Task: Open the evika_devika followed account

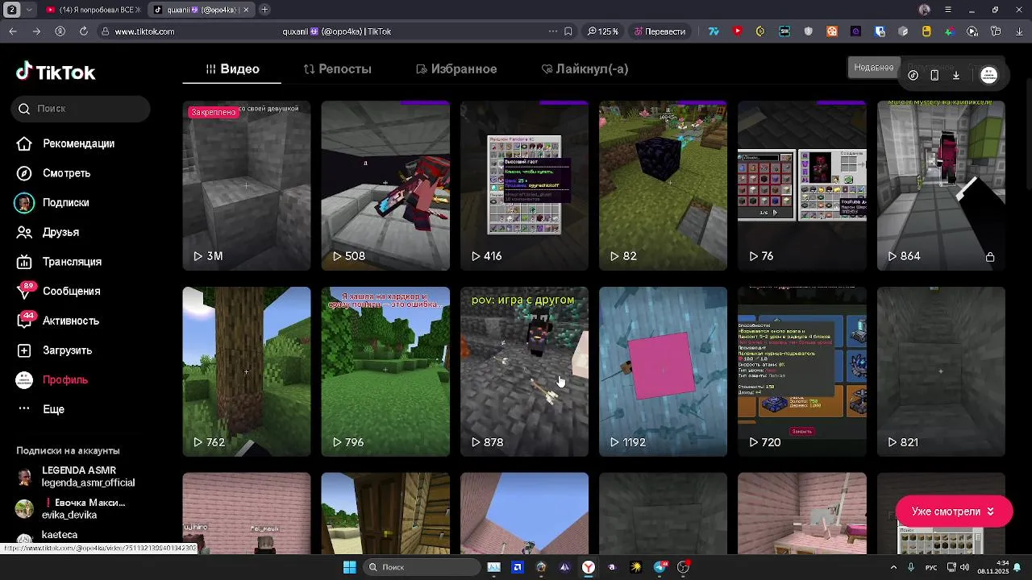Action: pos(71,508)
